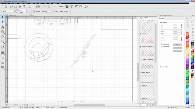Click the page orientation icon next to size fields
Image resolution: width=195 pixels, height=109 pixels.
[x=29, y=12]
